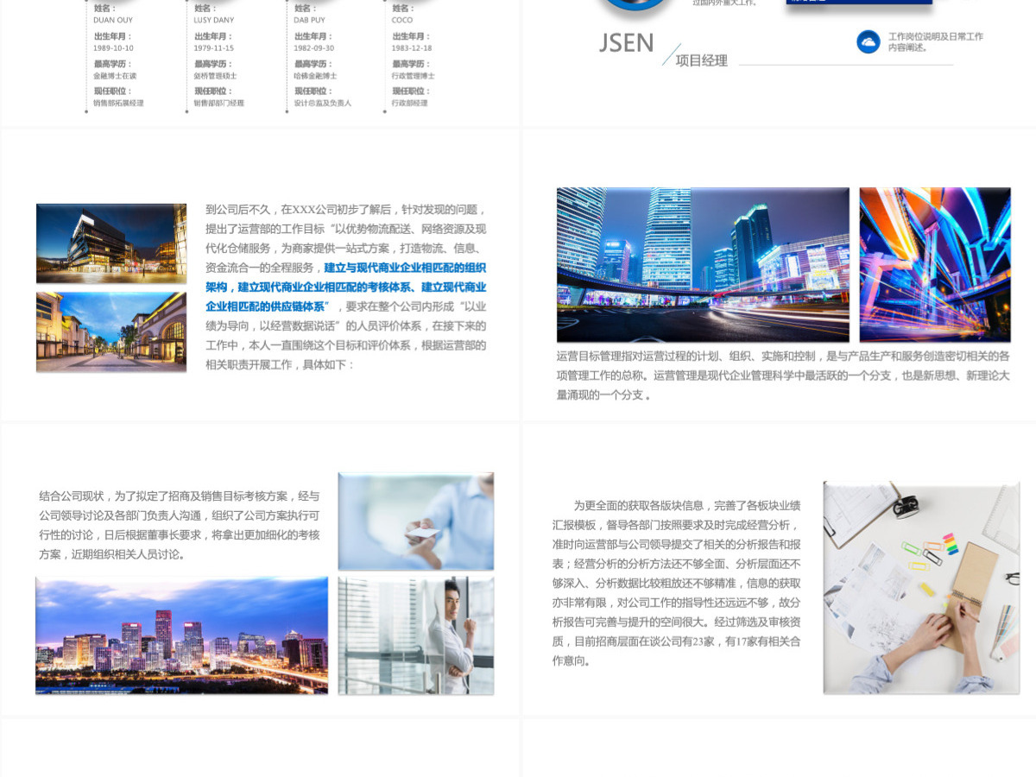Select the name LUSY DANY
Screen dimensions: 1036x777
[x=213, y=20]
